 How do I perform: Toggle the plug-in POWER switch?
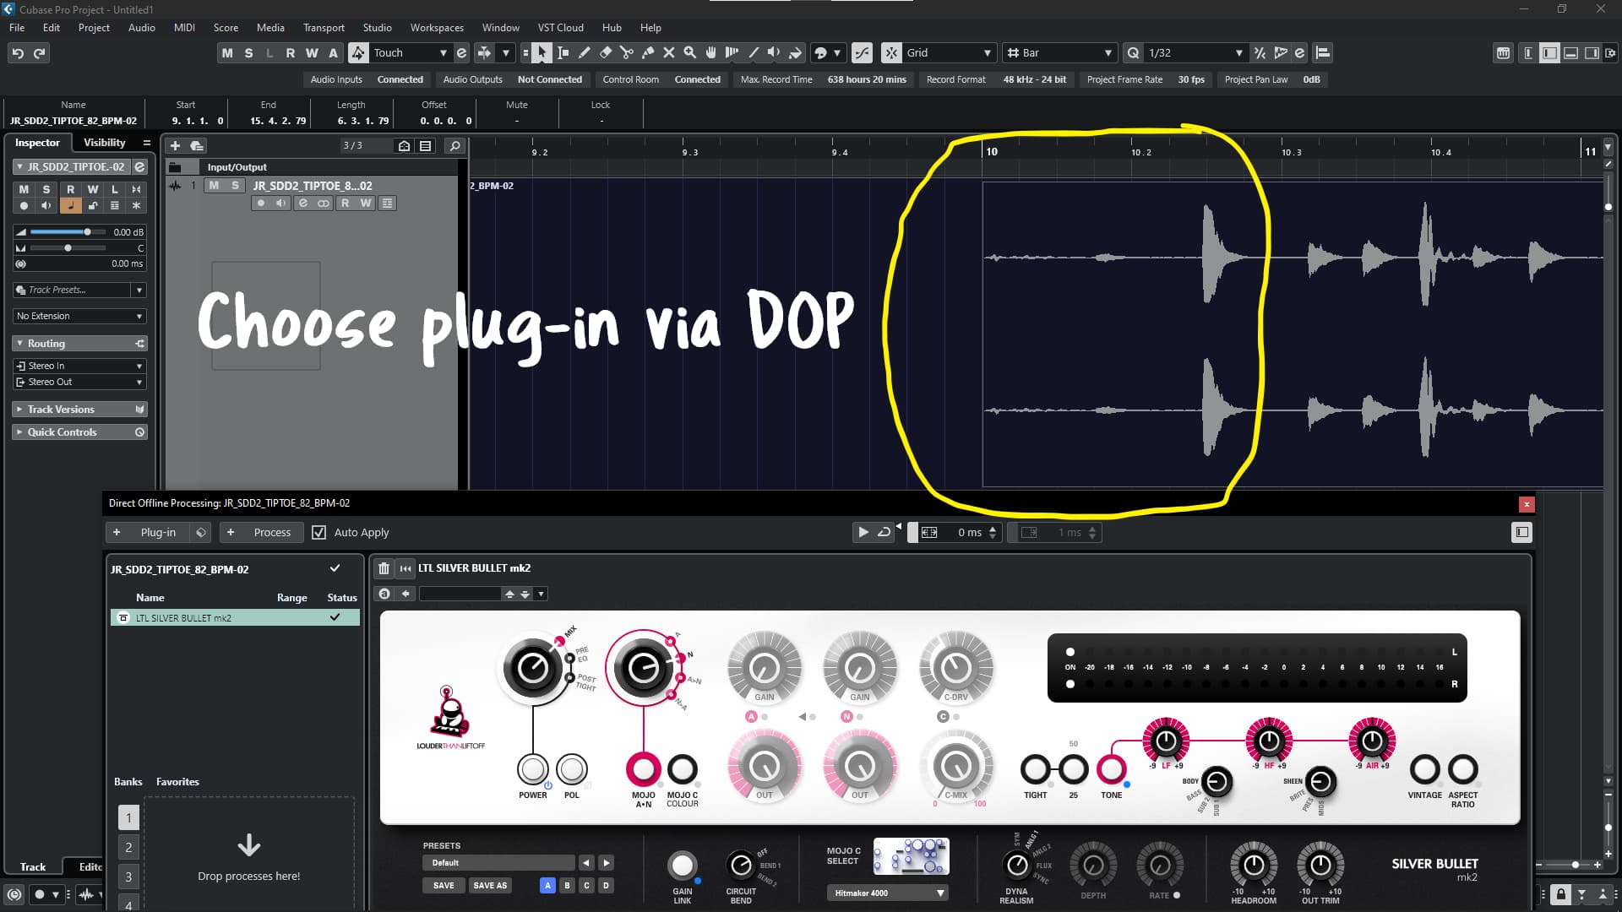[532, 769]
